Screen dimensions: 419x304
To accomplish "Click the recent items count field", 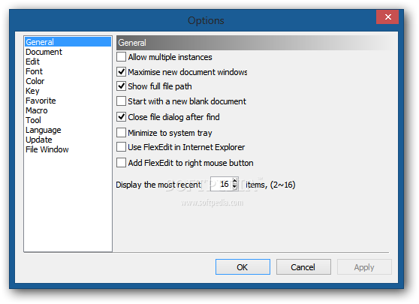I will [x=222, y=184].
